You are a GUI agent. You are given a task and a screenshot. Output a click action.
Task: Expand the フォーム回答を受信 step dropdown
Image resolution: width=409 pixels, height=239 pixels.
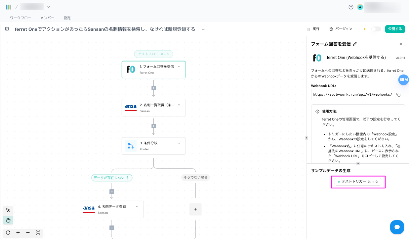(179, 67)
